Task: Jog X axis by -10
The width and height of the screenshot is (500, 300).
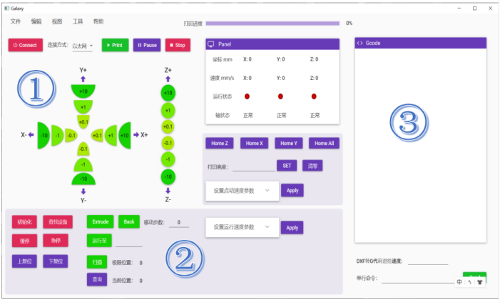Action: (x=44, y=135)
